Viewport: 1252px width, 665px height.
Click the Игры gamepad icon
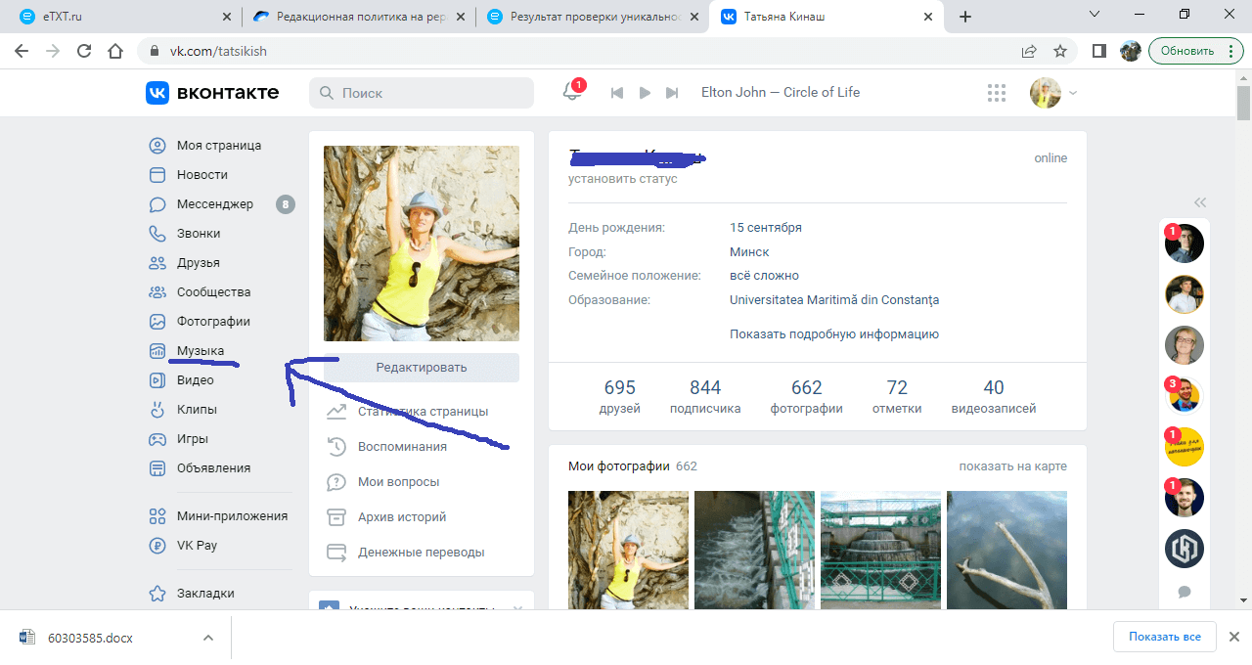[156, 438]
